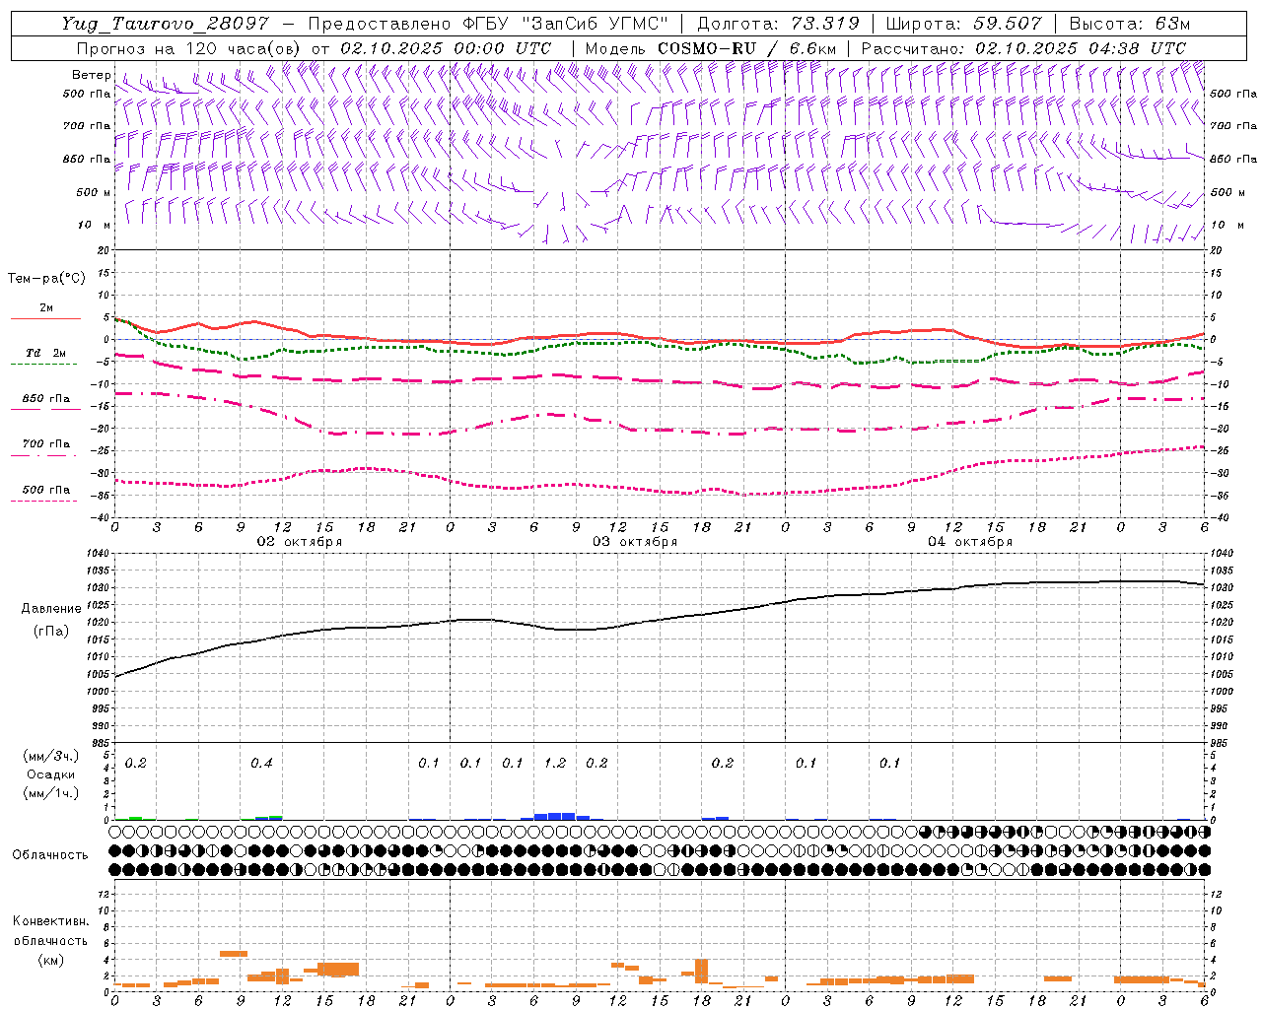Click the 1.2 precipitation amount value

pyautogui.click(x=555, y=764)
